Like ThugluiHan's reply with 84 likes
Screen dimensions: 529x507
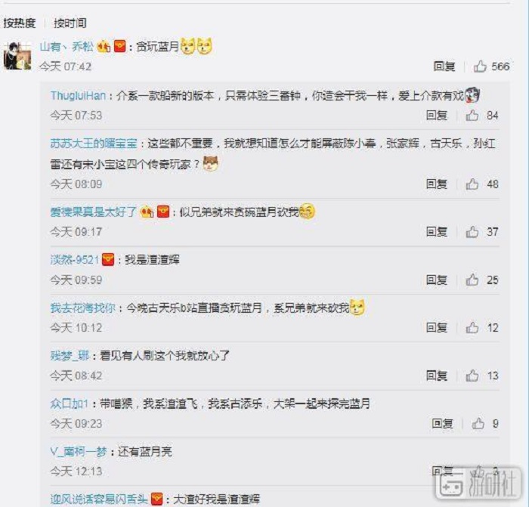pyautogui.click(x=472, y=116)
